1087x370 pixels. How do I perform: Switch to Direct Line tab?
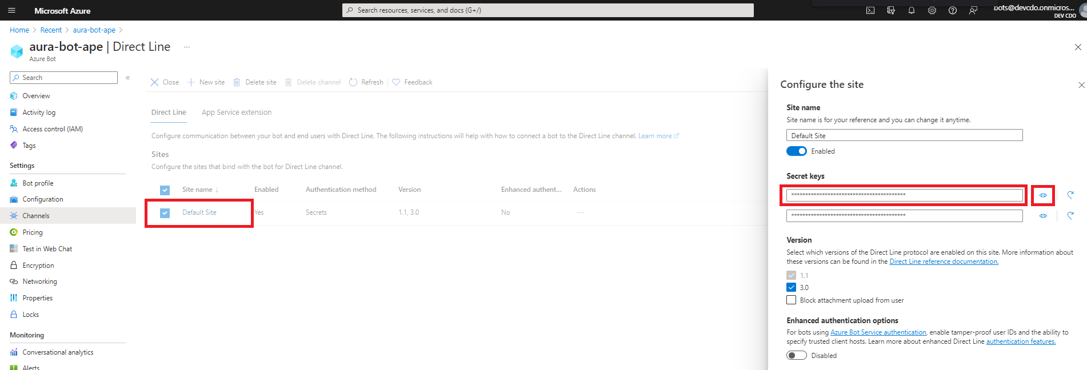(169, 112)
